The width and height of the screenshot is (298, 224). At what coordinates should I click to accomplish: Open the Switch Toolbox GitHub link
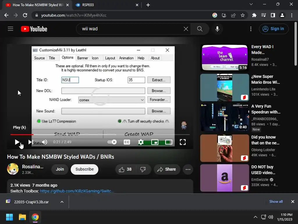point(77,191)
